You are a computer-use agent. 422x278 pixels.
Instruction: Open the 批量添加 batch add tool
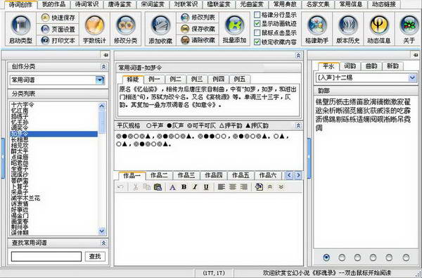click(x=234, y=29)
